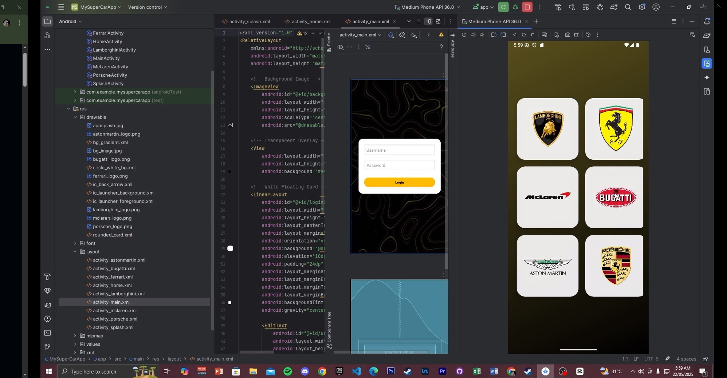This screenshot has width=727, height=378.
Task: Expand the values folder
Action: pyautogui.click(x=75, y=344)
